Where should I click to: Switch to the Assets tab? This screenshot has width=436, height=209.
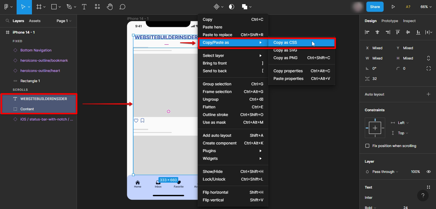click(35, 21)
